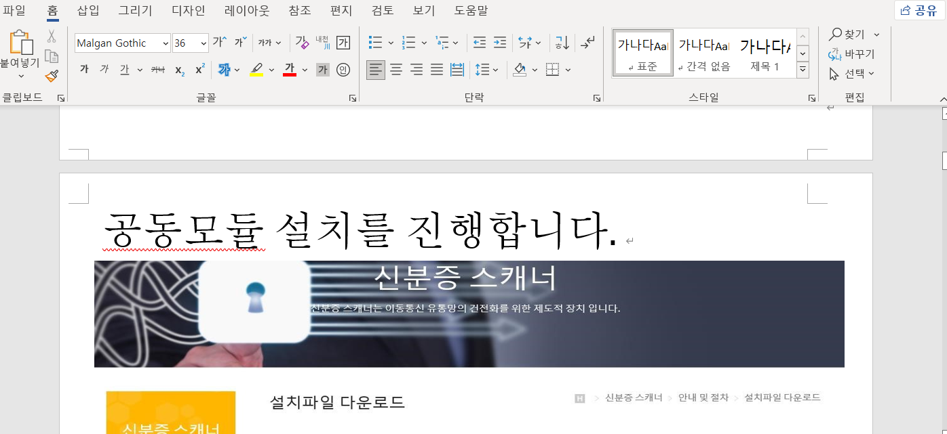Apply superscript formatting
This screenshot has height=434, width=947.
(200, 70)
